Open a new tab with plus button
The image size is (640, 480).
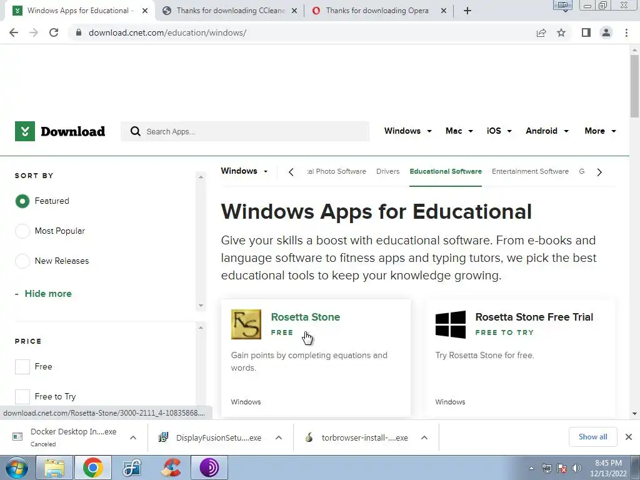(467, 11)
